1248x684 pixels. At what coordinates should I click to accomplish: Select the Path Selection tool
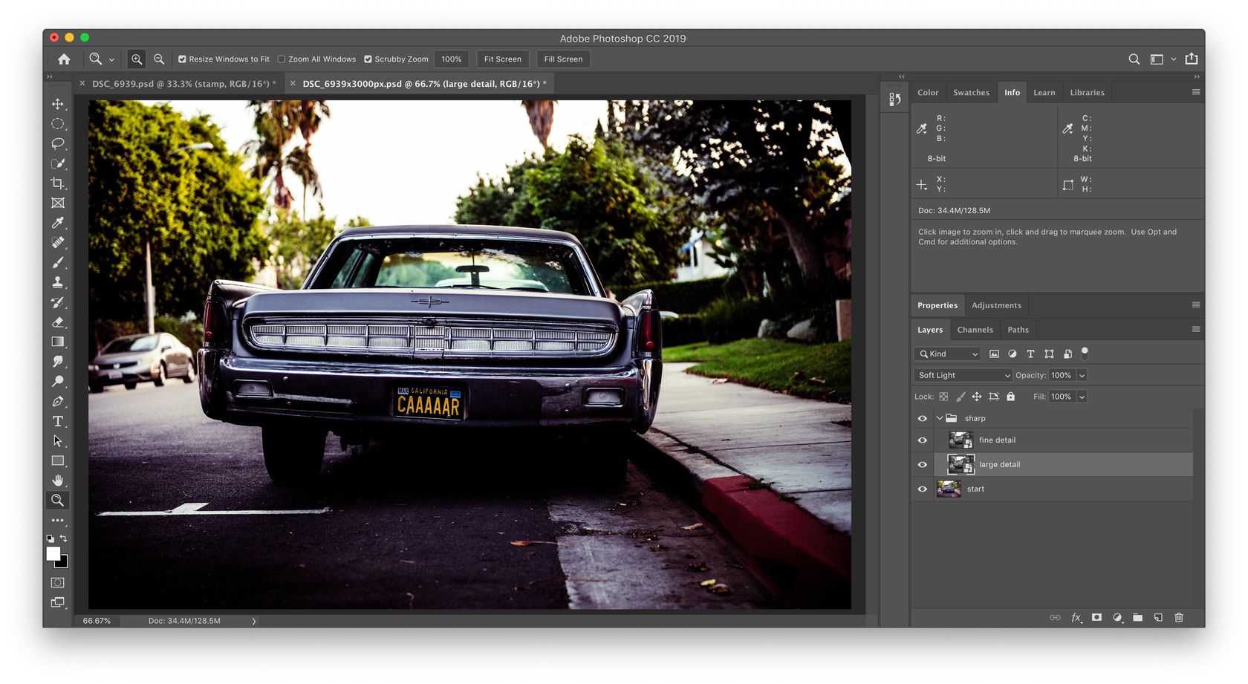[x=57, y=440]
